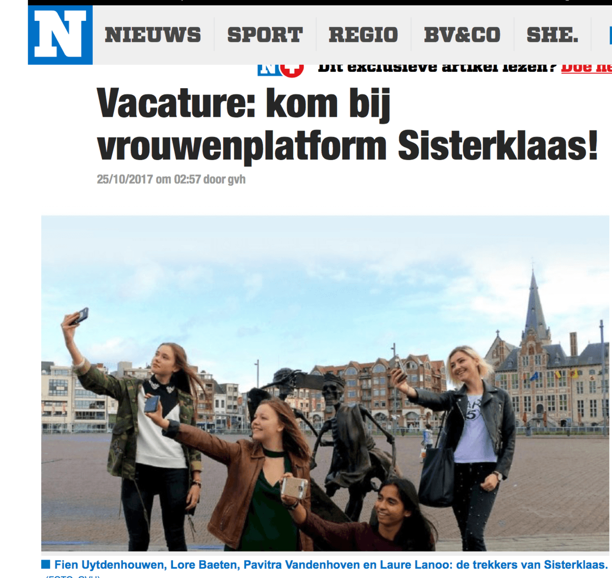Click the partially visible blue item after SHE.
The height and width of the screenshot is (578, 612).
coord(610,35)
